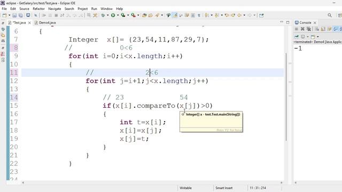Open the Back history dropdown arrow
The image size is (342, 192).
pos(244,15)
